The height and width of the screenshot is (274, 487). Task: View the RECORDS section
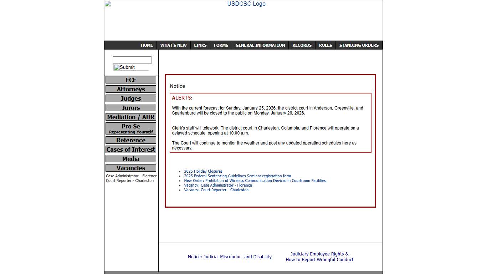point(302,45)
